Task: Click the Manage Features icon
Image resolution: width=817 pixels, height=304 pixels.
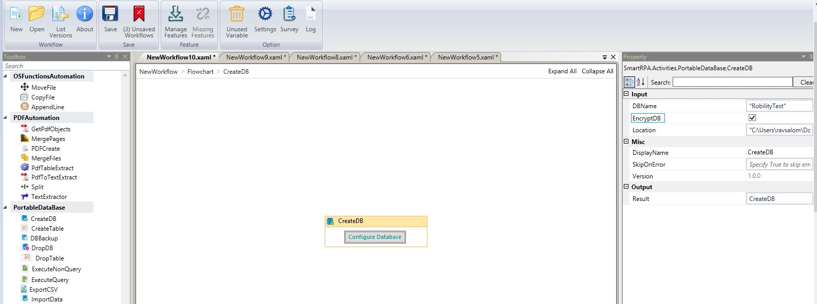Action: pyautogui.click(x=176, y=14)
